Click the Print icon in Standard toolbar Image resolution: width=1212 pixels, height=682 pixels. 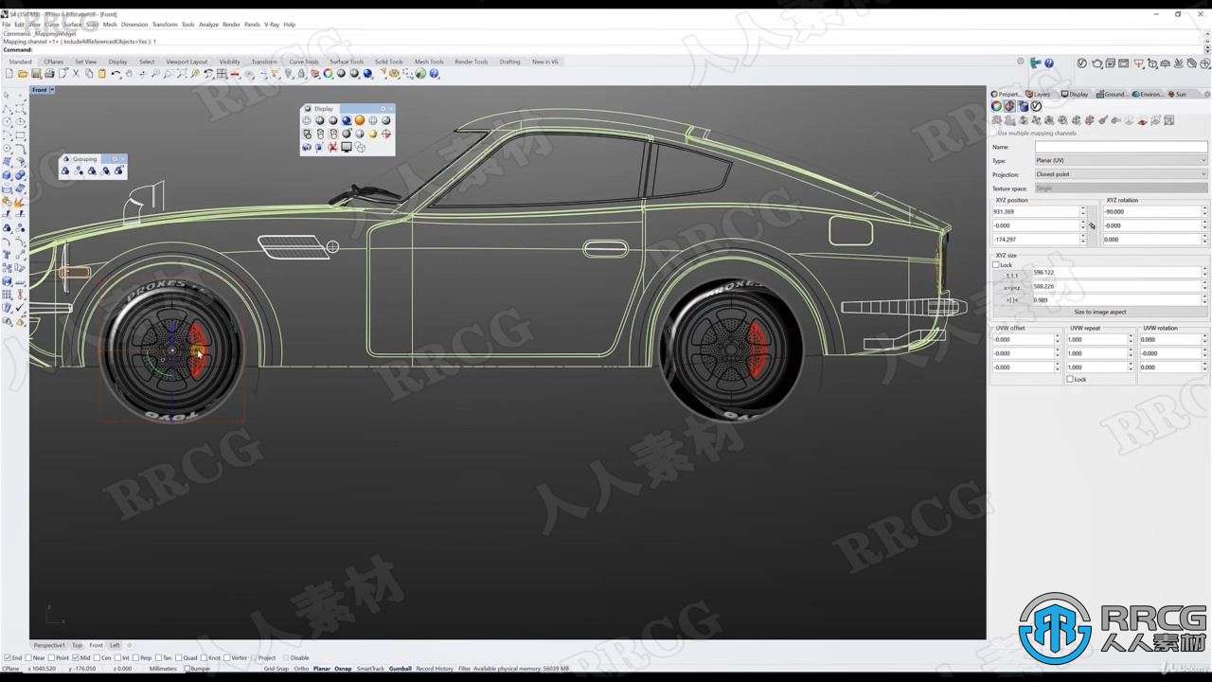[48, 73]
